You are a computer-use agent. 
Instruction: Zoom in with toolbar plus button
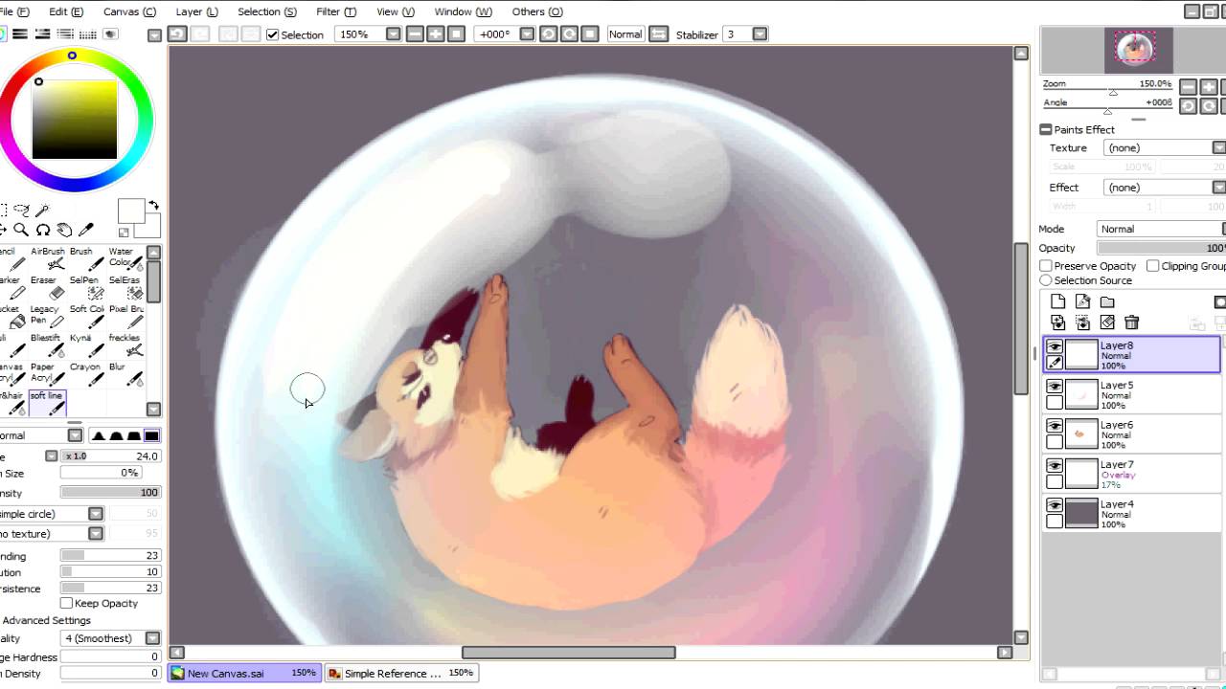tap(436, 33)
